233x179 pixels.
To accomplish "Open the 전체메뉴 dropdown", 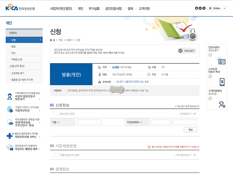I will pyautogui.click(x=217, y=8).
